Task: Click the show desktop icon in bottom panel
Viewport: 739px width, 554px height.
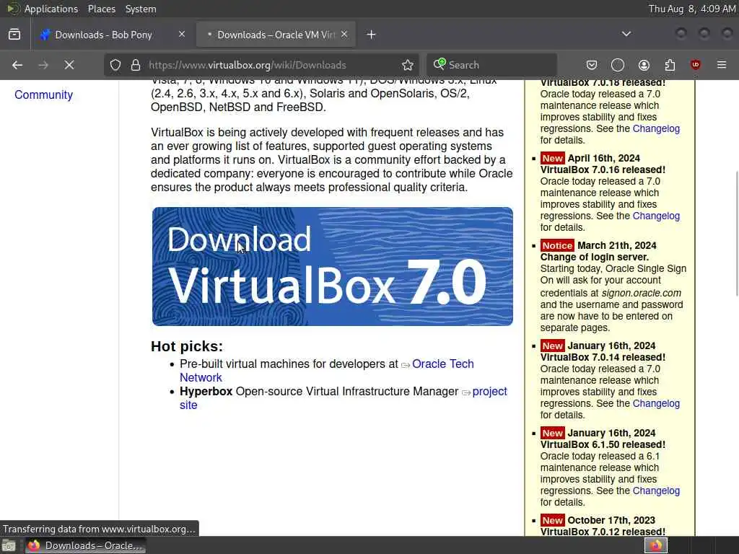Action: coord(9,545)
